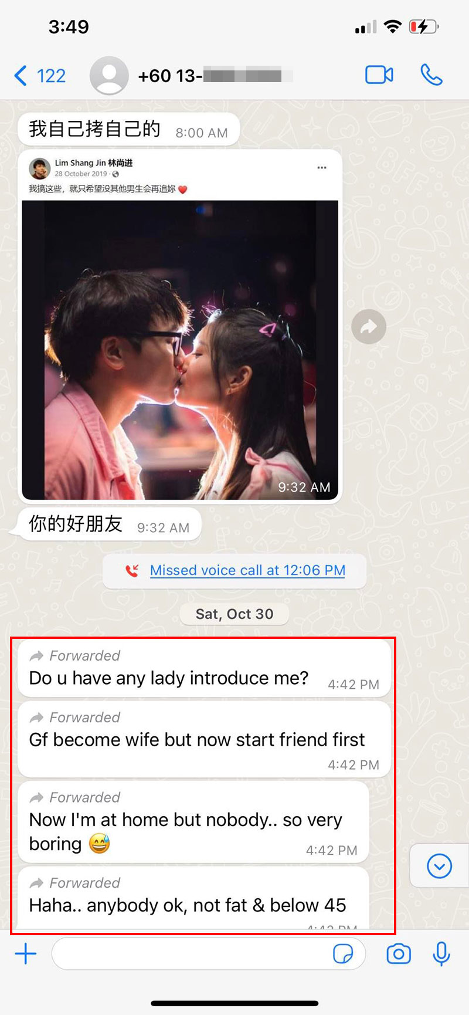This screenshot has width=469, height=1015.
Task: Tap the Missed voice call at 12:06 PM link
Action: point(247,570)
